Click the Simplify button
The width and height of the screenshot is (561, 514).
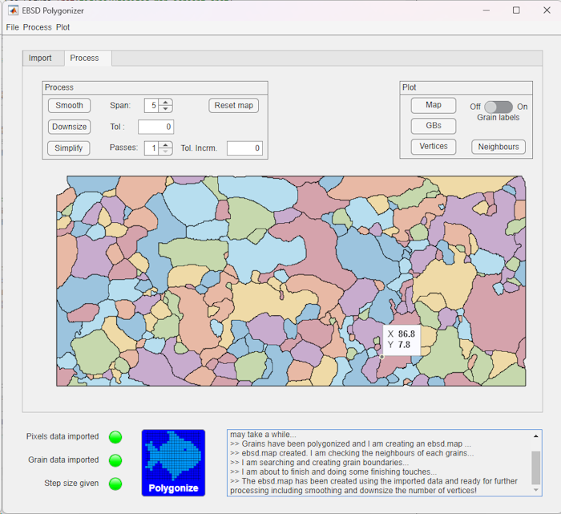[x=69, y=148]
